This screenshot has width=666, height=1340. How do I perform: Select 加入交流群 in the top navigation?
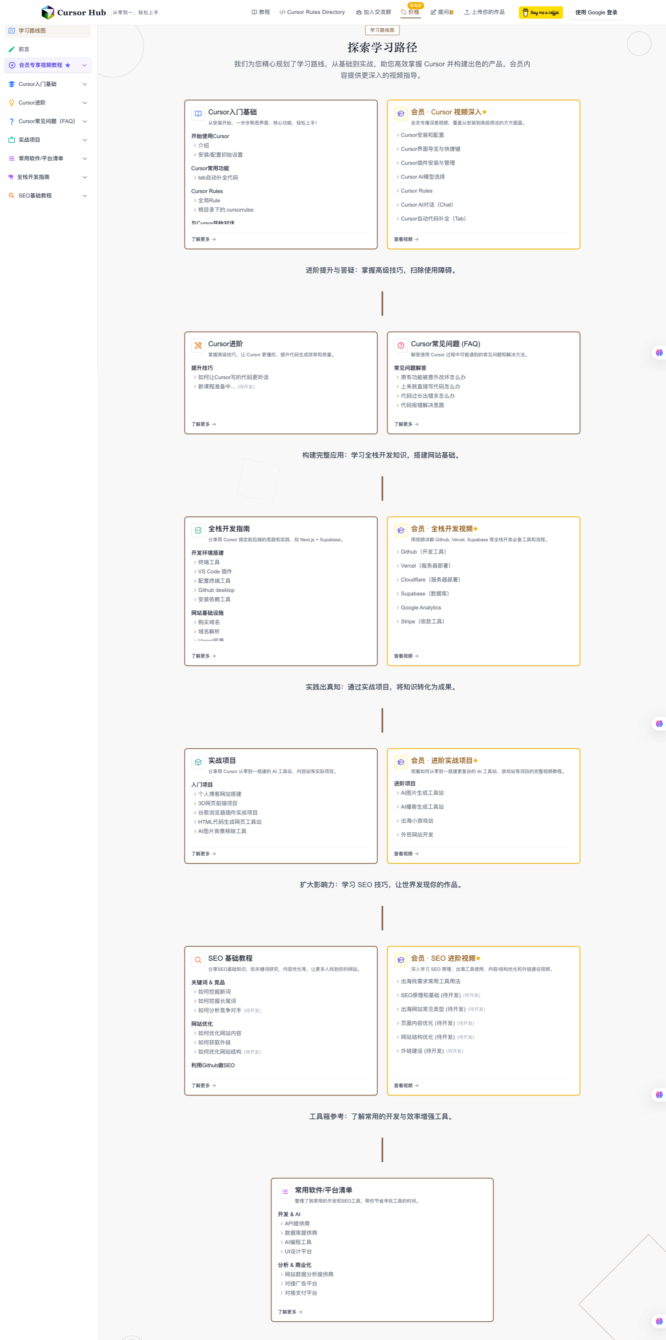(373, 12)
